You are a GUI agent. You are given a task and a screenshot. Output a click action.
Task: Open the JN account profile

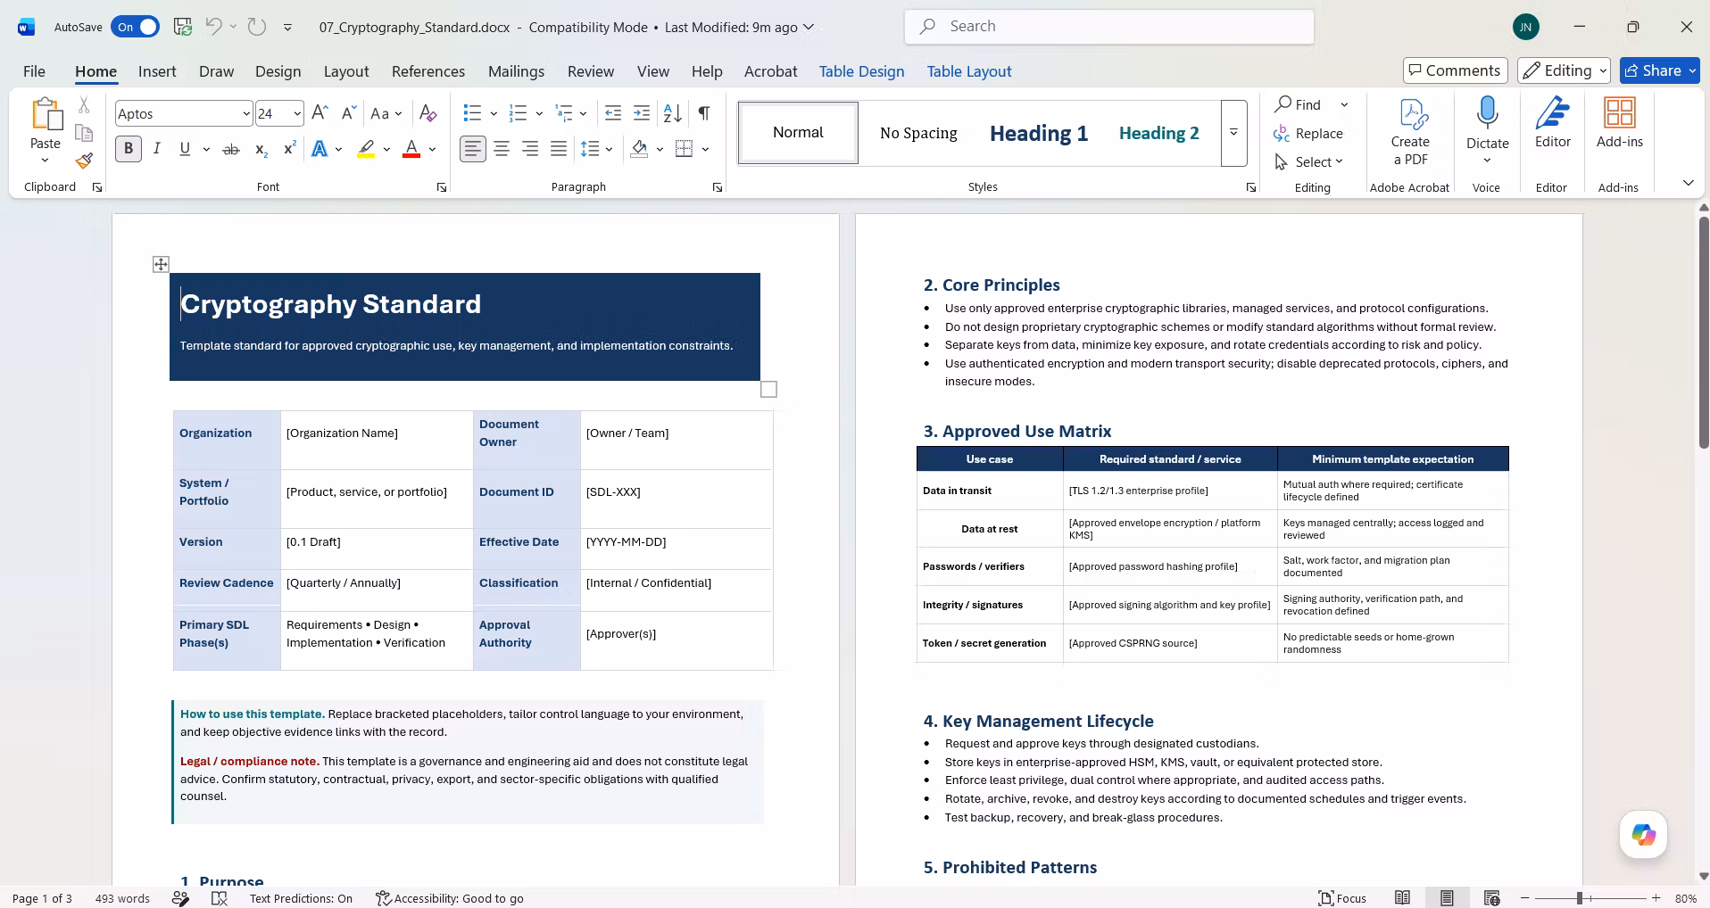point(1526,27)
